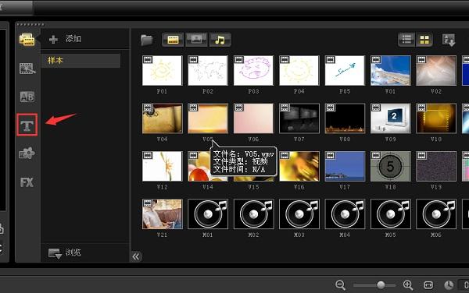This screenshot has width=469, height=293.
Task: Open the Media library sidebar icon
Action: point(27,40)
